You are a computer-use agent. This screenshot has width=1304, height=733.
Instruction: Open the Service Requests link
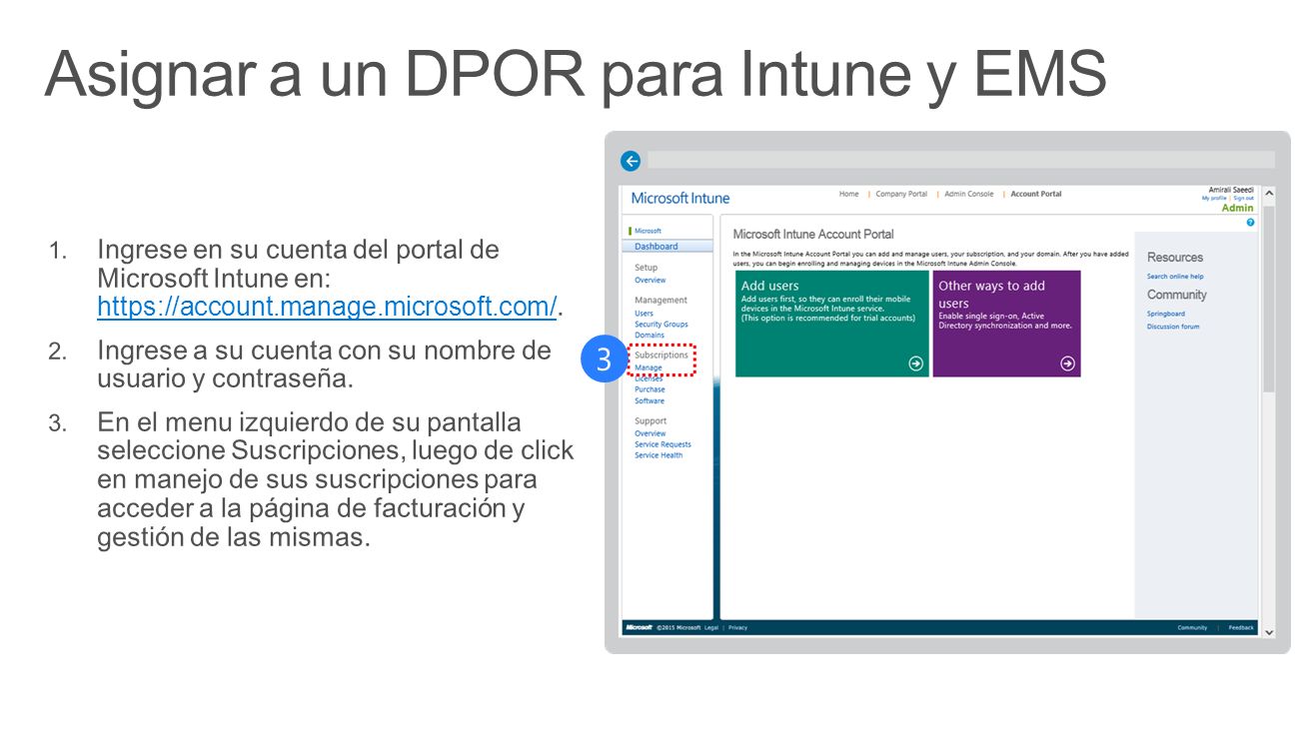(662, 444)
